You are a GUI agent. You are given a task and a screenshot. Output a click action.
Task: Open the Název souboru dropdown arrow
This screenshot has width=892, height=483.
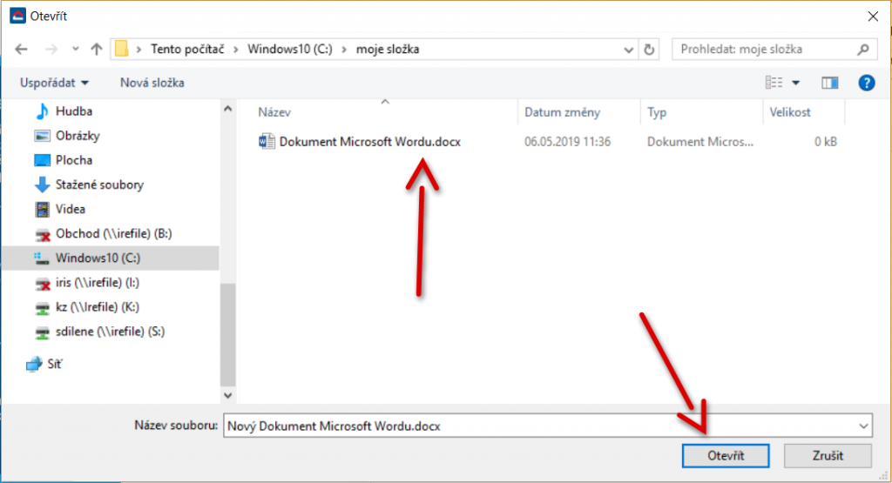(x=863, y=426)
